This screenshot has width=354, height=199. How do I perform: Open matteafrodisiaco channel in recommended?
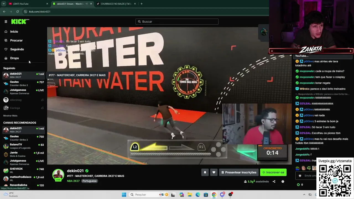[x=23, y=179]
